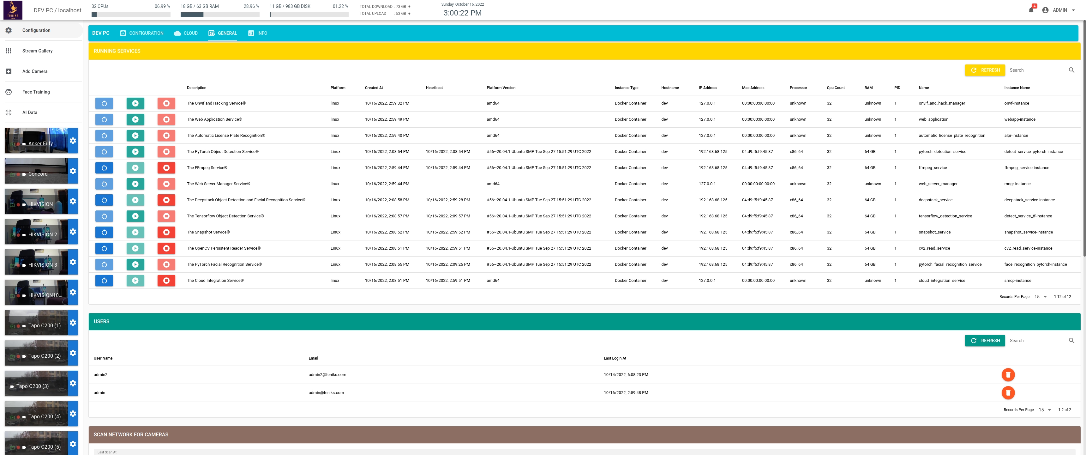Click search icon in Running Services

click(1071, 70)
